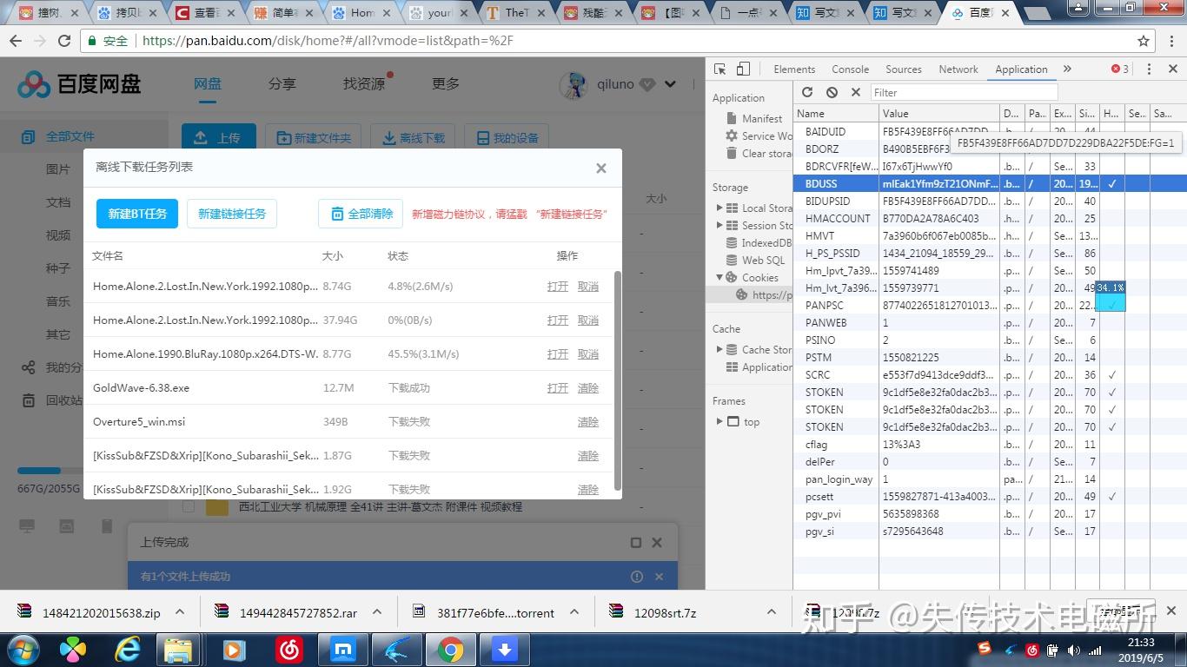Click the 新建链接任务 button
This screenshot has height=667, width=1187.
[232, 214]
